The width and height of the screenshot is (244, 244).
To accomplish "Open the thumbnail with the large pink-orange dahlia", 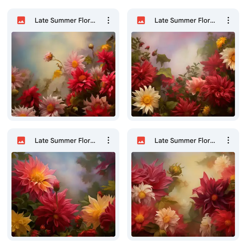I will click(63, 194).
